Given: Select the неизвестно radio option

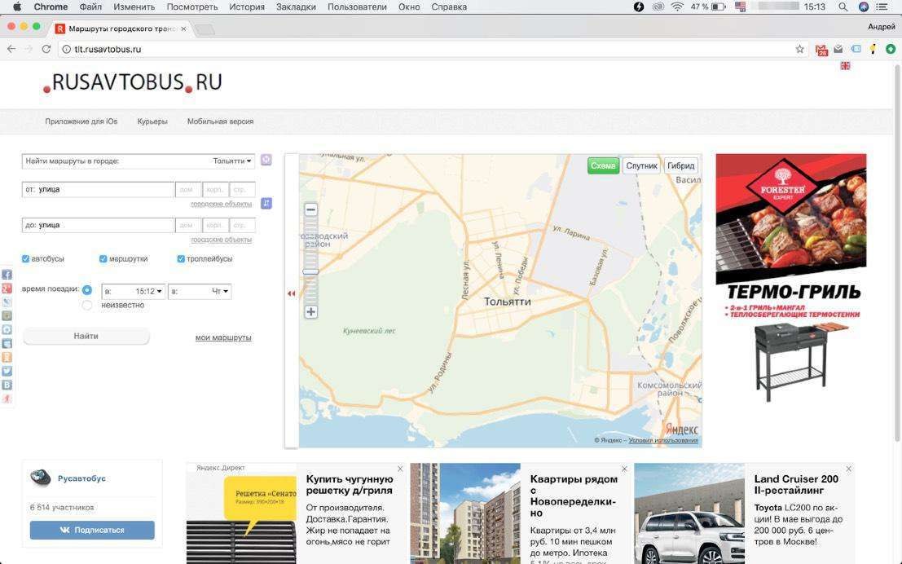Looking at the screenshot, I should (87, 305).
